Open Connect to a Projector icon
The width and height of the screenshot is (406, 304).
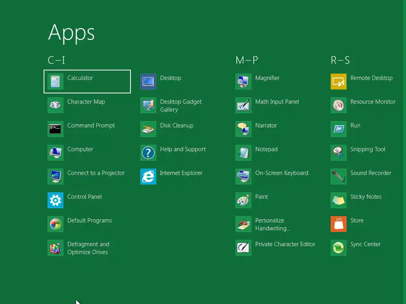point(56,177)
